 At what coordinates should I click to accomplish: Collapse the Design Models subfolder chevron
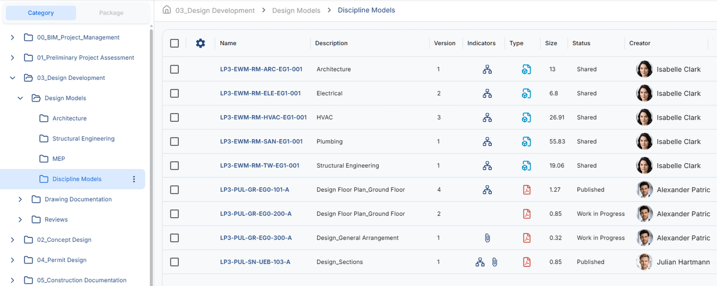pos(20,98)
